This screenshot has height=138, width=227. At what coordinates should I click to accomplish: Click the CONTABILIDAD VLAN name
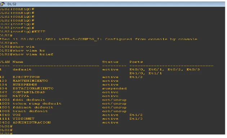click(29, 92)
